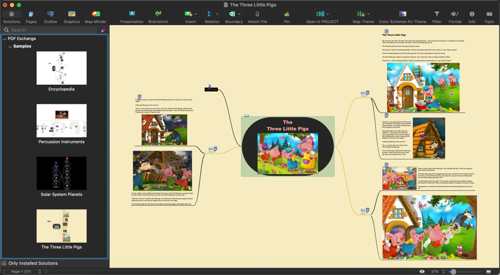Screen dimensions: 500x275
Task: Click the pigs fleeing the collapsing house picture
Action: [x=162, y=171]
